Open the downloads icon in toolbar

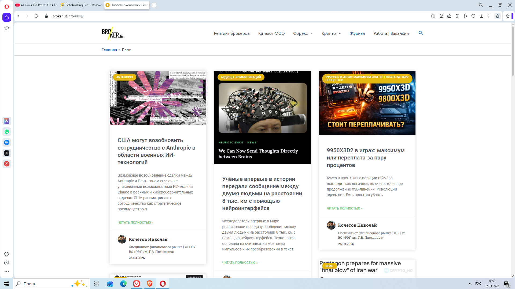click(x=481, y=16)
